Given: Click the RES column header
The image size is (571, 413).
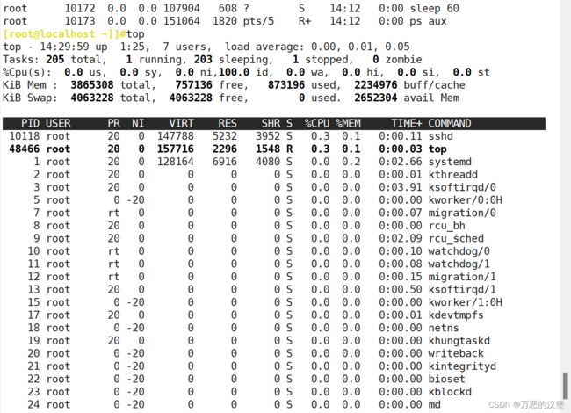Looking at the screenshot, I should (x=228, y=123).
